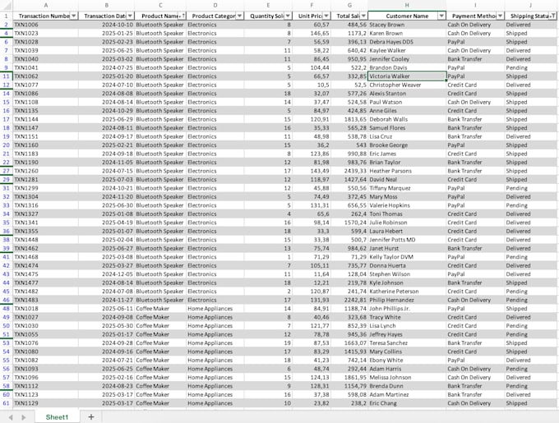
Task: Select column H header
Action: pos(407,6)
